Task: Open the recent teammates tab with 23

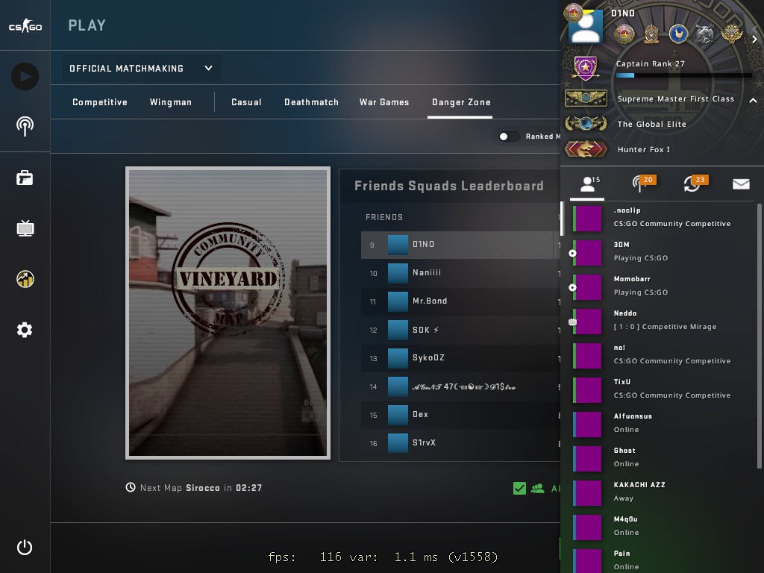Action: [x=695, y=184]
